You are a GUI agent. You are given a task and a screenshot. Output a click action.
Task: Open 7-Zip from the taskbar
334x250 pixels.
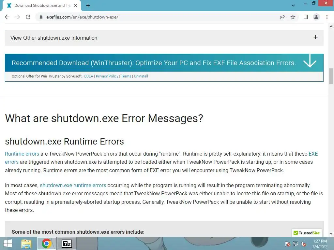(67, 243)
